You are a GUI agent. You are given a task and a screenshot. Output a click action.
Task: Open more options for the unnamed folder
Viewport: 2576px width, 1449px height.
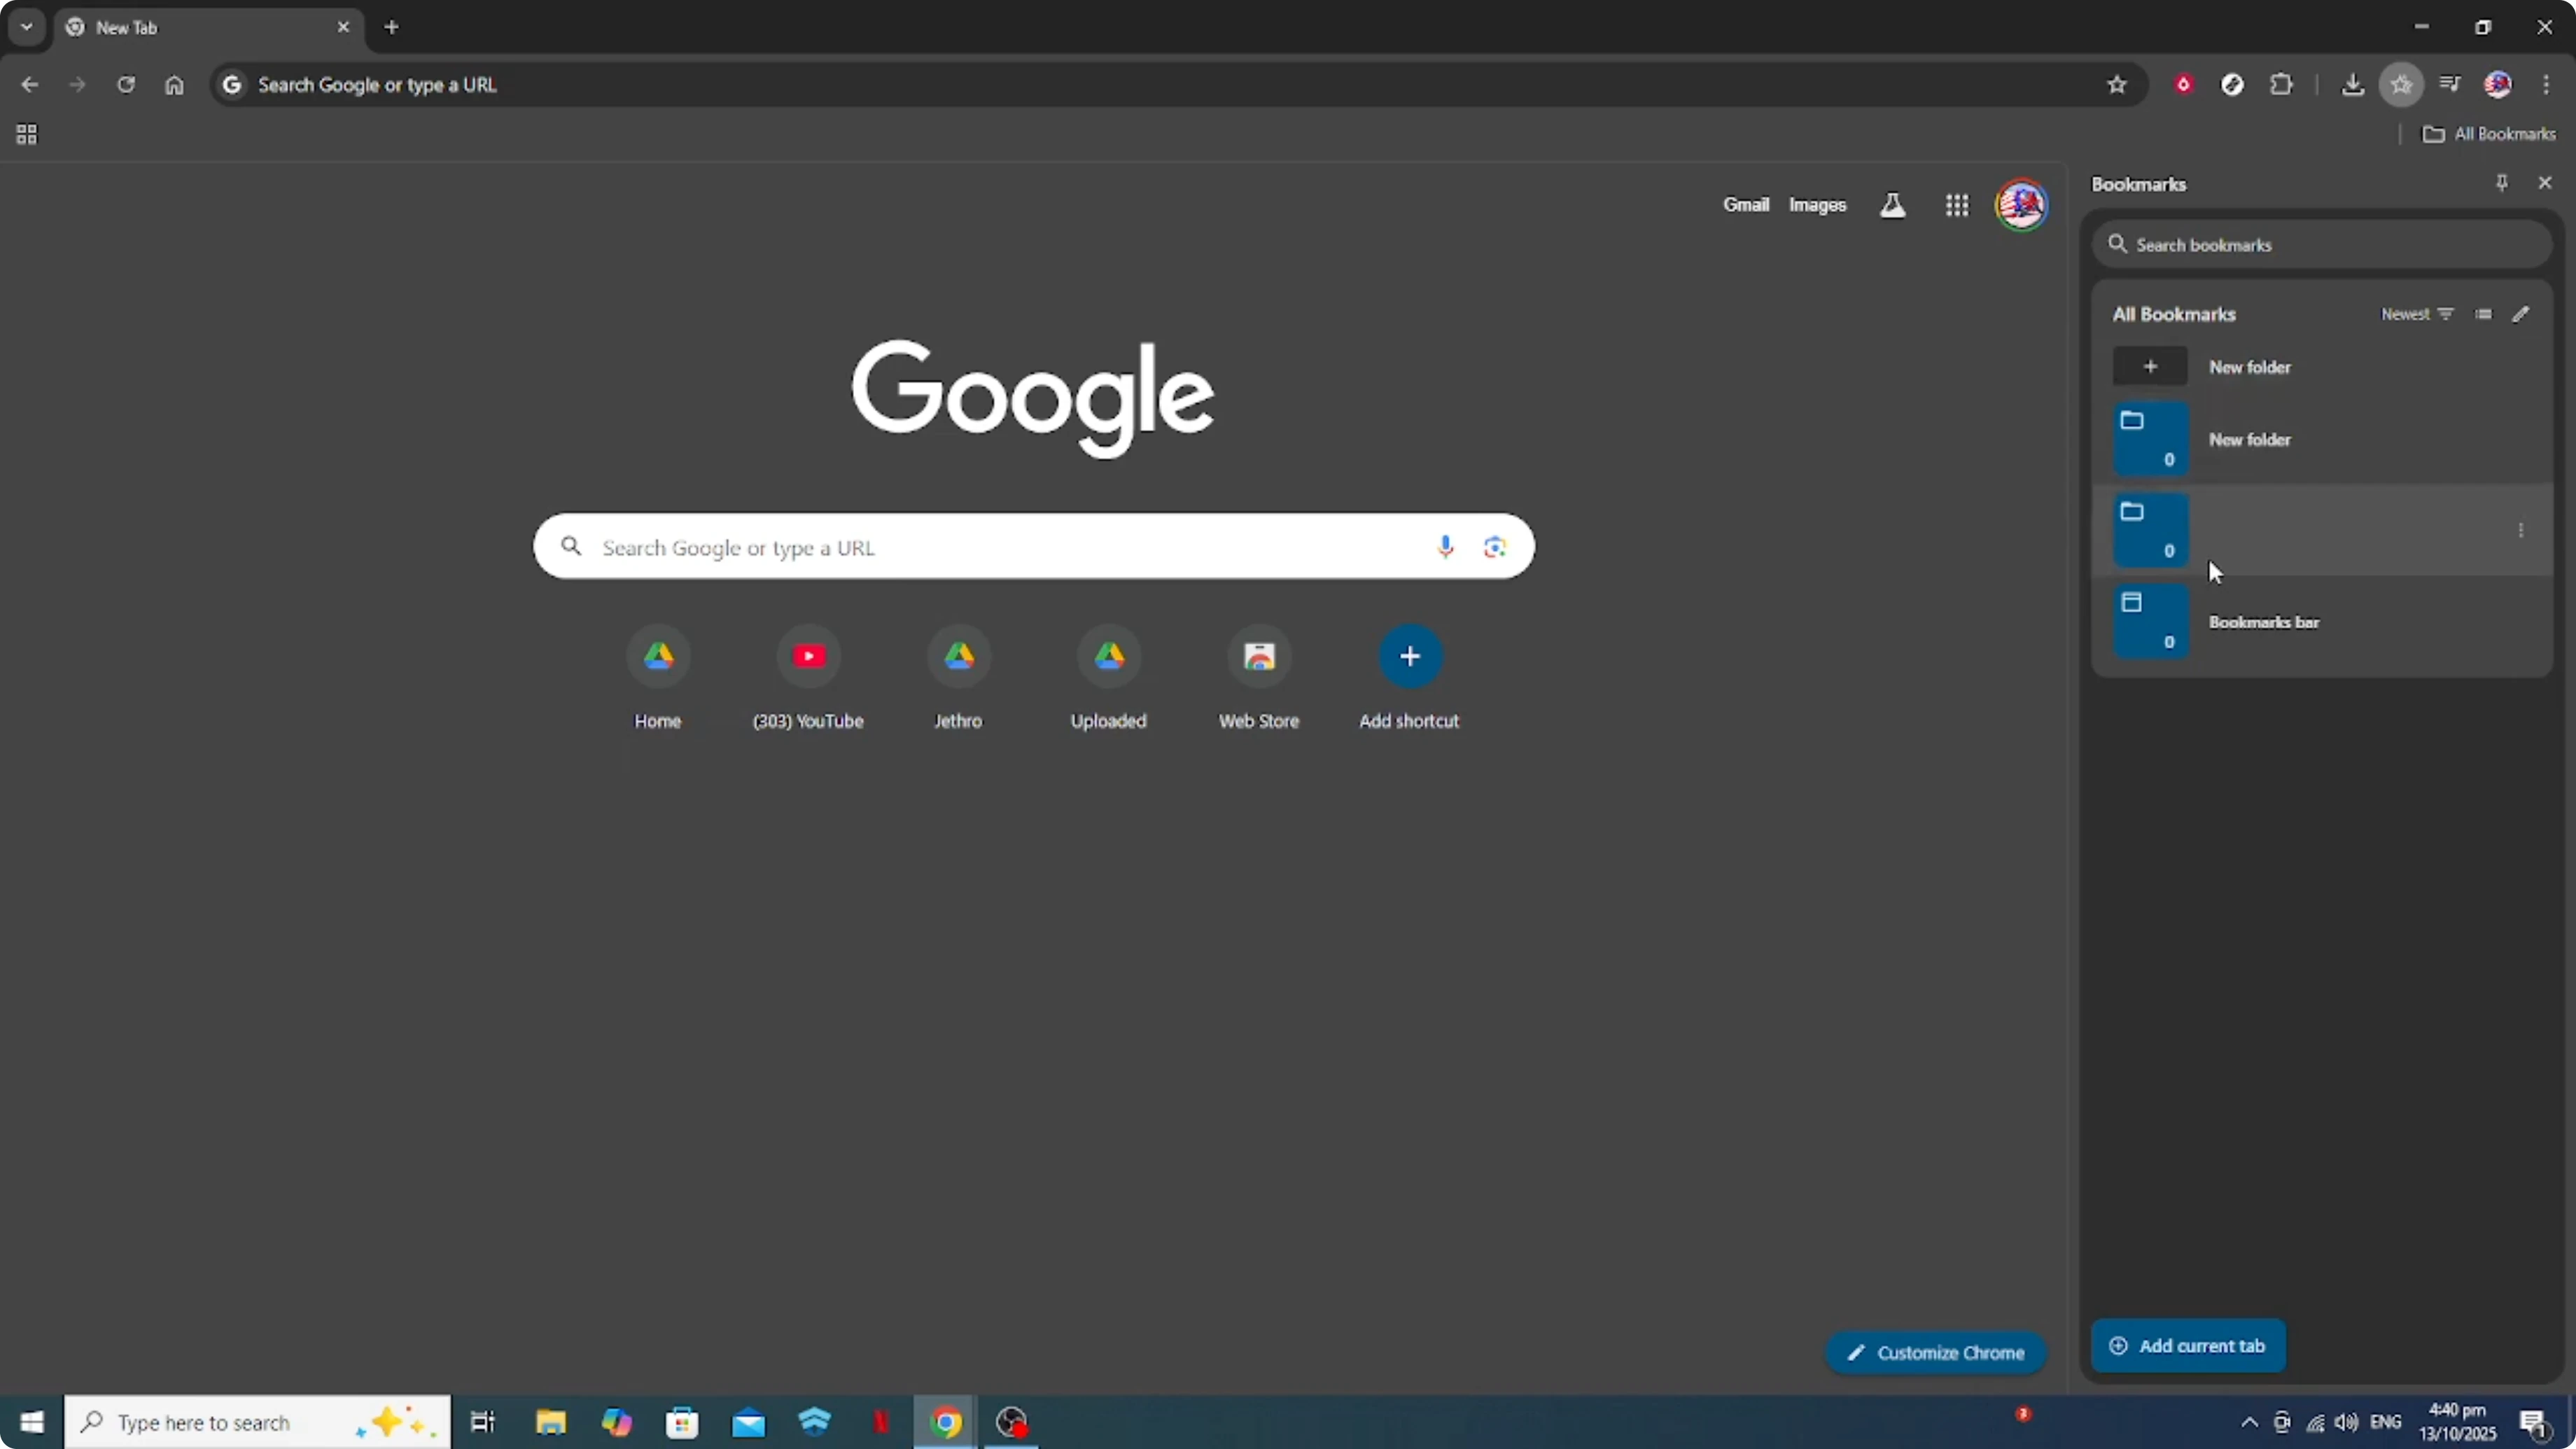2521,531
